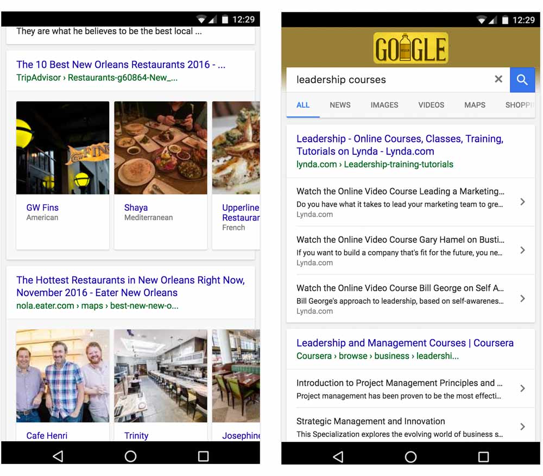
Task: Open Watch the Online Video Course Gary Hamel
Action: [x=411, y=250]
